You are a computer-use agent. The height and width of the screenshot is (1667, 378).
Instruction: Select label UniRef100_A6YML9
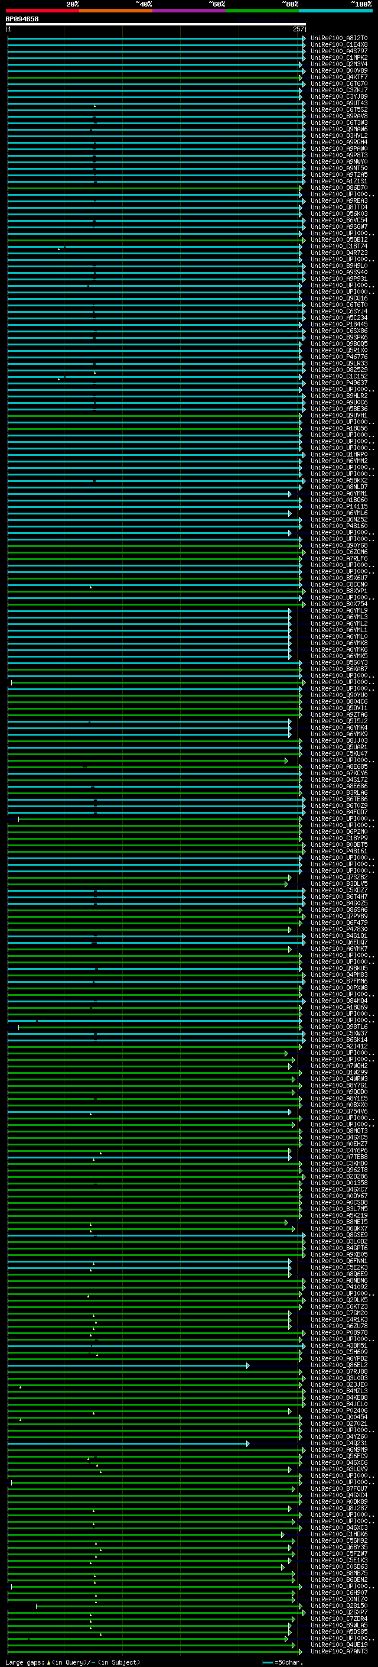(339, 611)
